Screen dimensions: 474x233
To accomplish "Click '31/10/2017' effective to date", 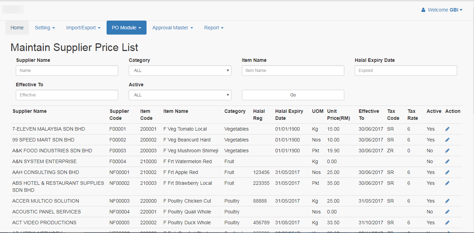I will coord(371,223).
